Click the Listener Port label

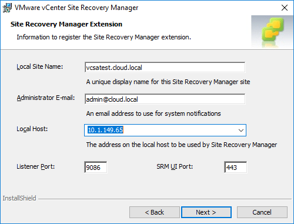[36, 166]
